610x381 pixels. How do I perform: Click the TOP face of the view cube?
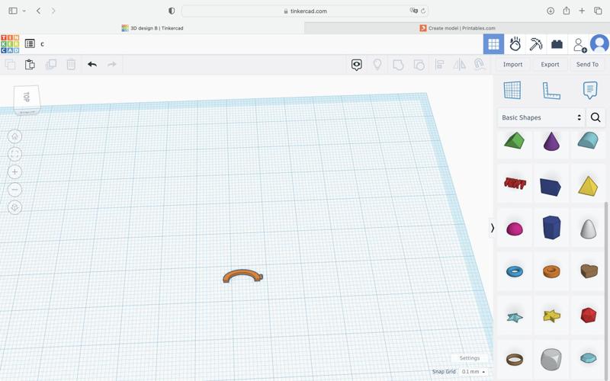click(27, 98)
